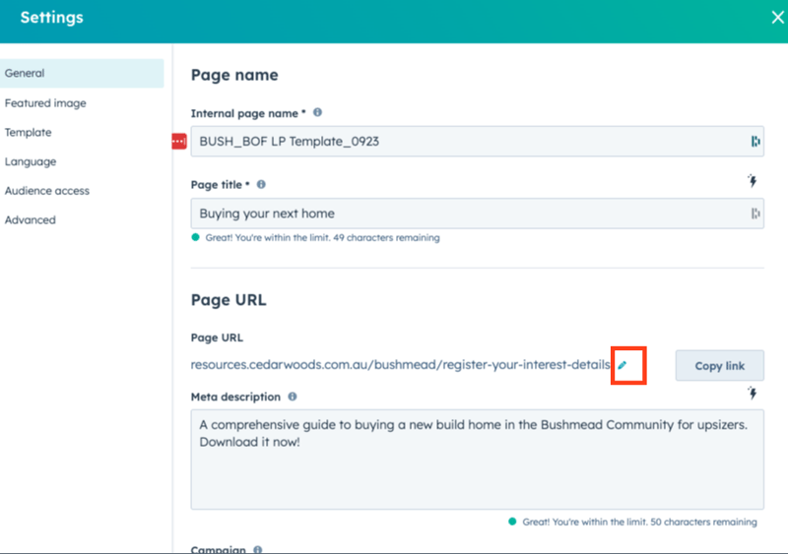Select the General settings tab
Viewport: 788px width, 554px height.
(x=82, y=74)
